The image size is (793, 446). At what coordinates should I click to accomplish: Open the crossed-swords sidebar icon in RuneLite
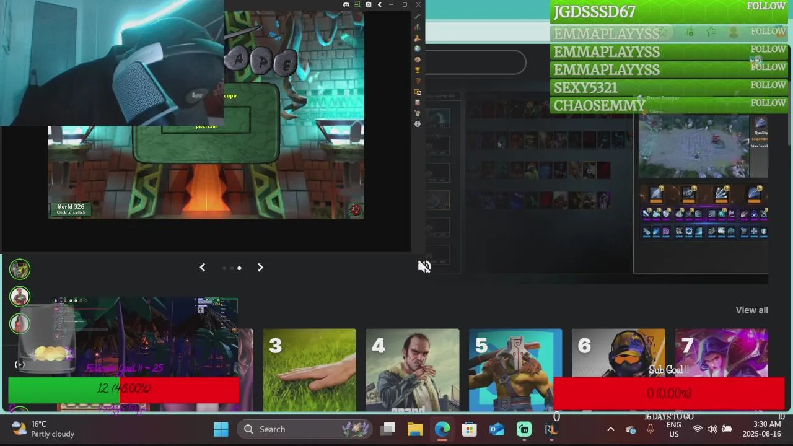click(x=418, y=81)
